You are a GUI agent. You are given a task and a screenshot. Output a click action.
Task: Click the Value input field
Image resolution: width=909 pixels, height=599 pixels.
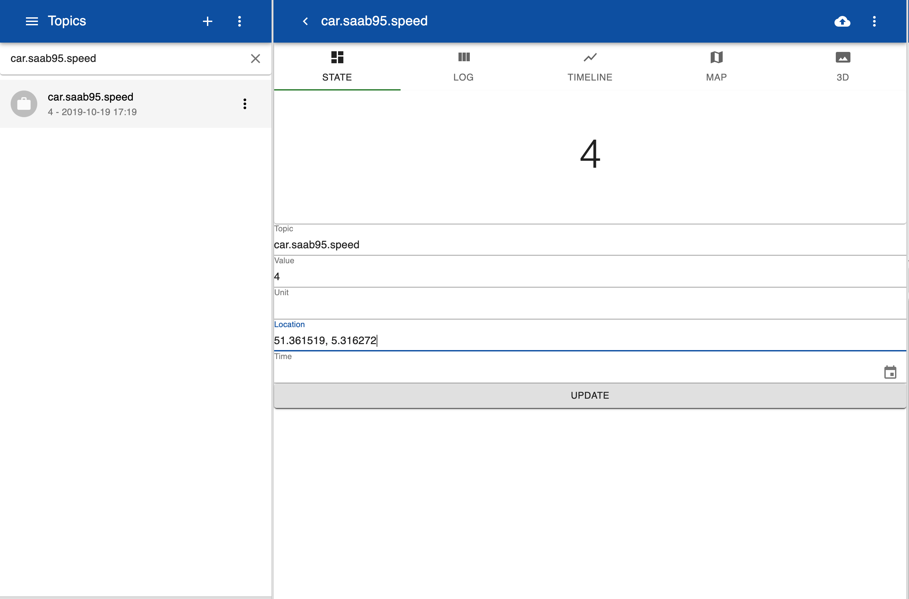(590, 277)
